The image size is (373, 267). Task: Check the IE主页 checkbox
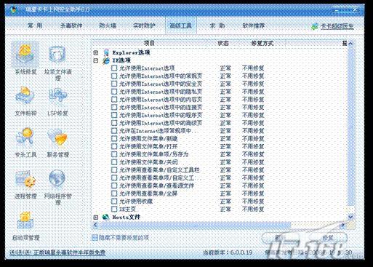point(114,209)
